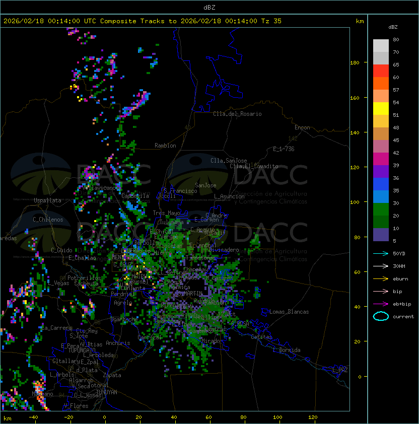Click the 'L_Dormida' place label
This screenshot has width=419, height=424.
coord(287,350)
